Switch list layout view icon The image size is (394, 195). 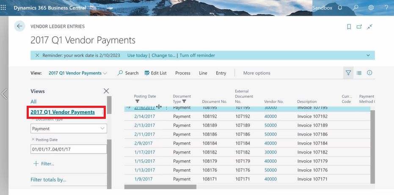pyautogui.click(x=359, y=73)
